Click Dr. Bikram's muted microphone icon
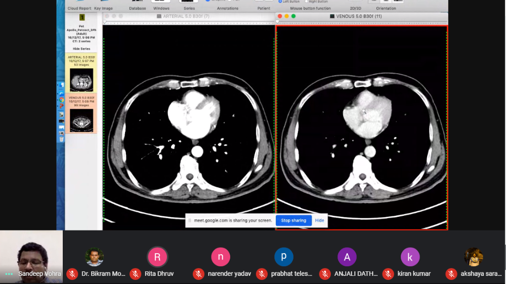The width and height of the screenshot is (506, 284). click(x=72, y=274)
